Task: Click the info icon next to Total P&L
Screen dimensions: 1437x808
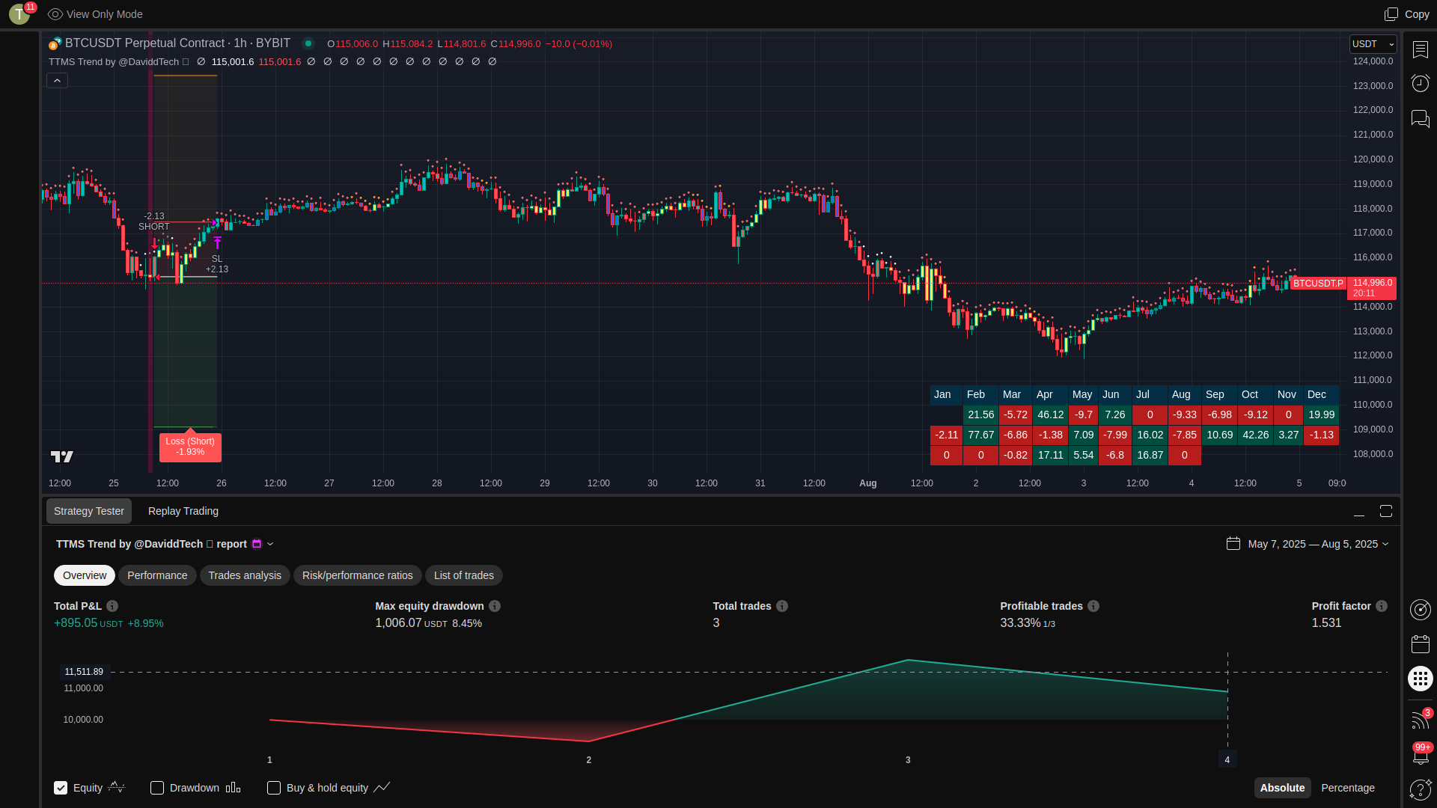Action: pyautogui.click(x=112, y=606)
